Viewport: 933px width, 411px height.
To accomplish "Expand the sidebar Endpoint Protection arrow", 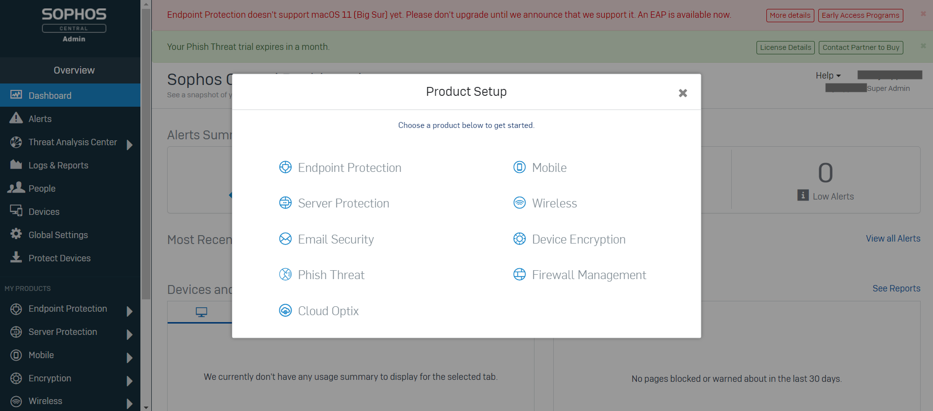I will [x=130, y=311].
